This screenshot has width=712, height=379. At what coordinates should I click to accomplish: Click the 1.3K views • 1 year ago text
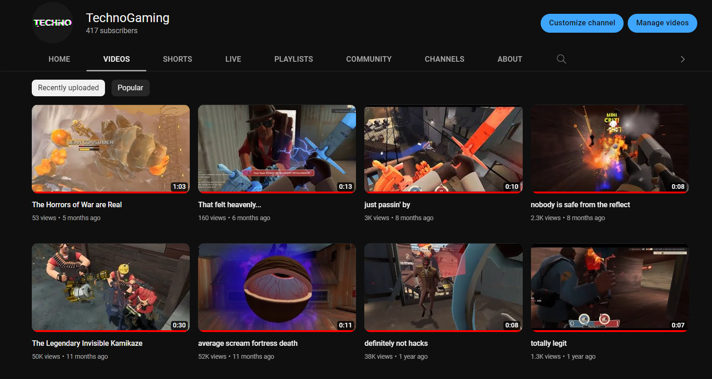[x=563, y=357]
